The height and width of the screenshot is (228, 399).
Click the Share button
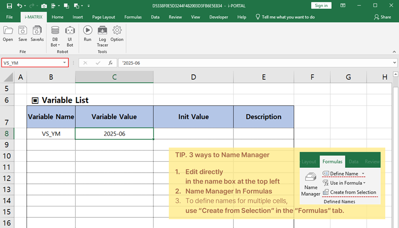tap(382, 17)
